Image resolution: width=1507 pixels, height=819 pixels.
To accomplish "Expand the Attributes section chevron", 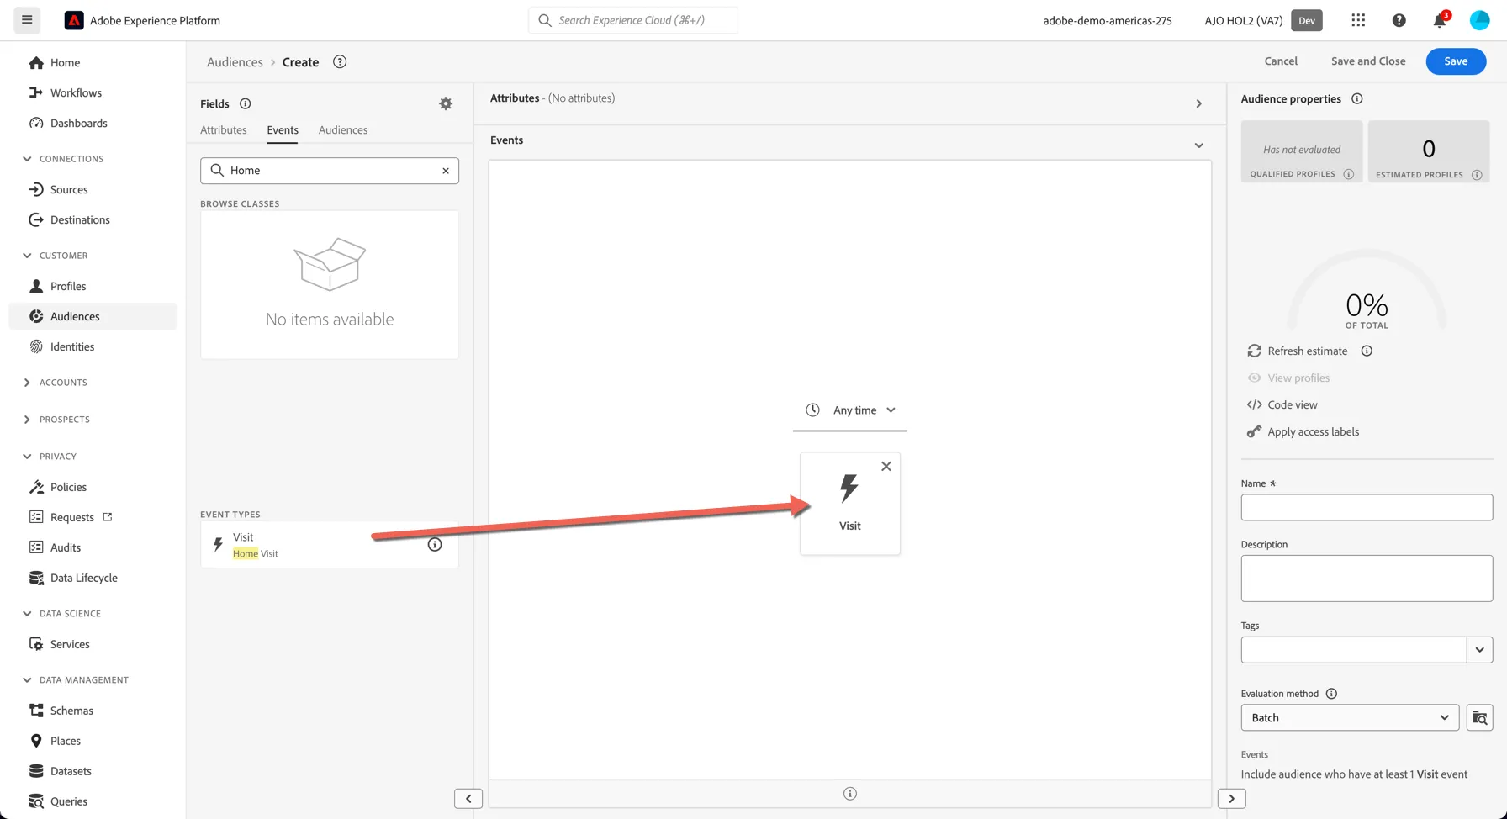I will tap(1198, 103).
